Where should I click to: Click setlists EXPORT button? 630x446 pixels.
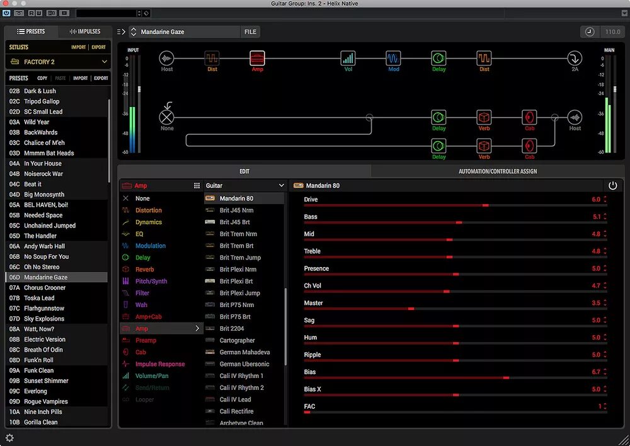tap(98, 47)
